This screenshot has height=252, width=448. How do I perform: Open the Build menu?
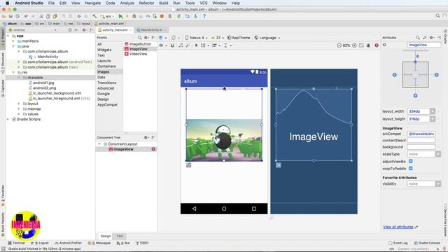(x=163, y=3)
